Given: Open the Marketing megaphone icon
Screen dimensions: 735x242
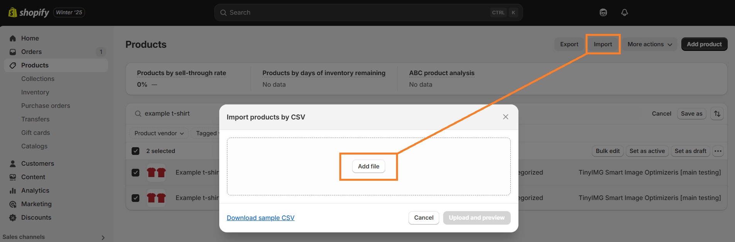Looking at the screenshot, I should tap(13, 204).
